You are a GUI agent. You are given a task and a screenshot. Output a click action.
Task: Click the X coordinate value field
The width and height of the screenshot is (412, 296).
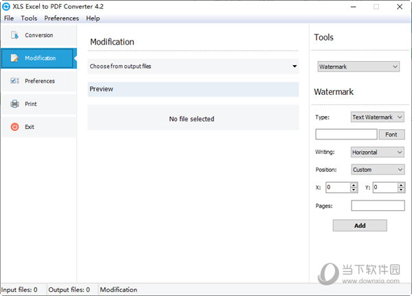(x=338, y=187)
